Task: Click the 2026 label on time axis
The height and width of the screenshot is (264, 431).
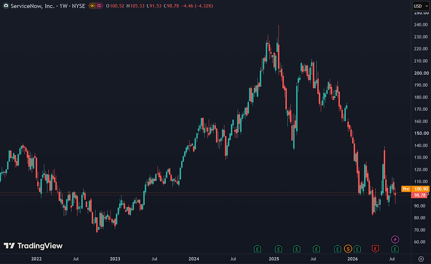Action: point(352,259)
